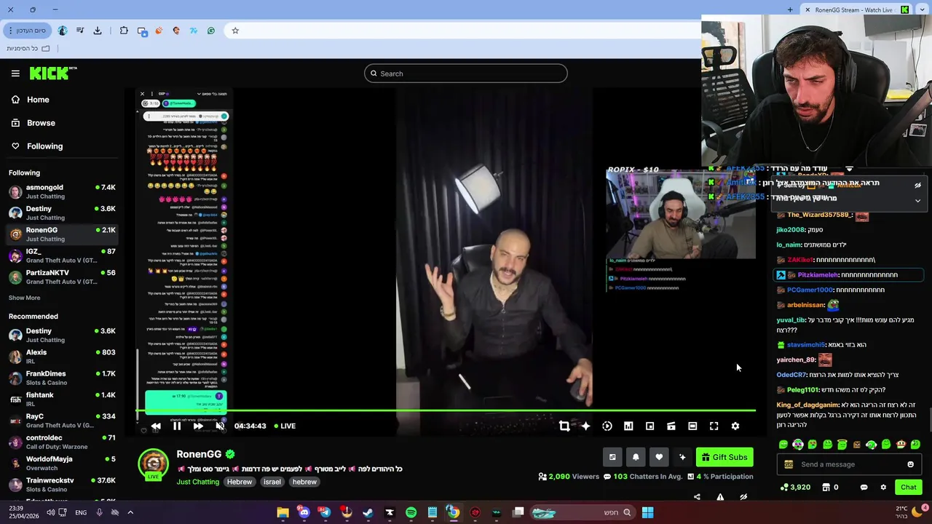The height and width of the screenshot is (524, 932).
Task: Open Spotify from the taskbar
Action: coord(411,512)
